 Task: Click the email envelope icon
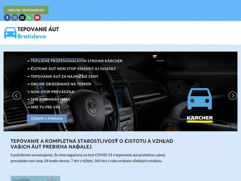tap(22, 18)
